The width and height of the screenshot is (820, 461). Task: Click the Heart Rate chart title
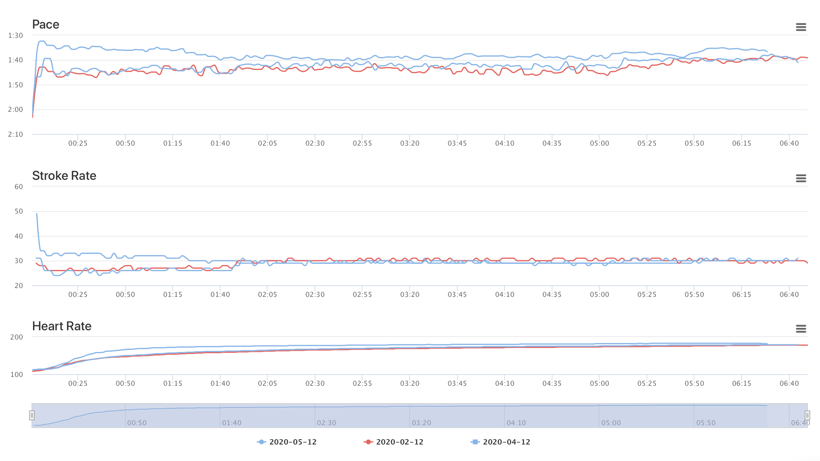pyautogui.click(x=62, y=326)
